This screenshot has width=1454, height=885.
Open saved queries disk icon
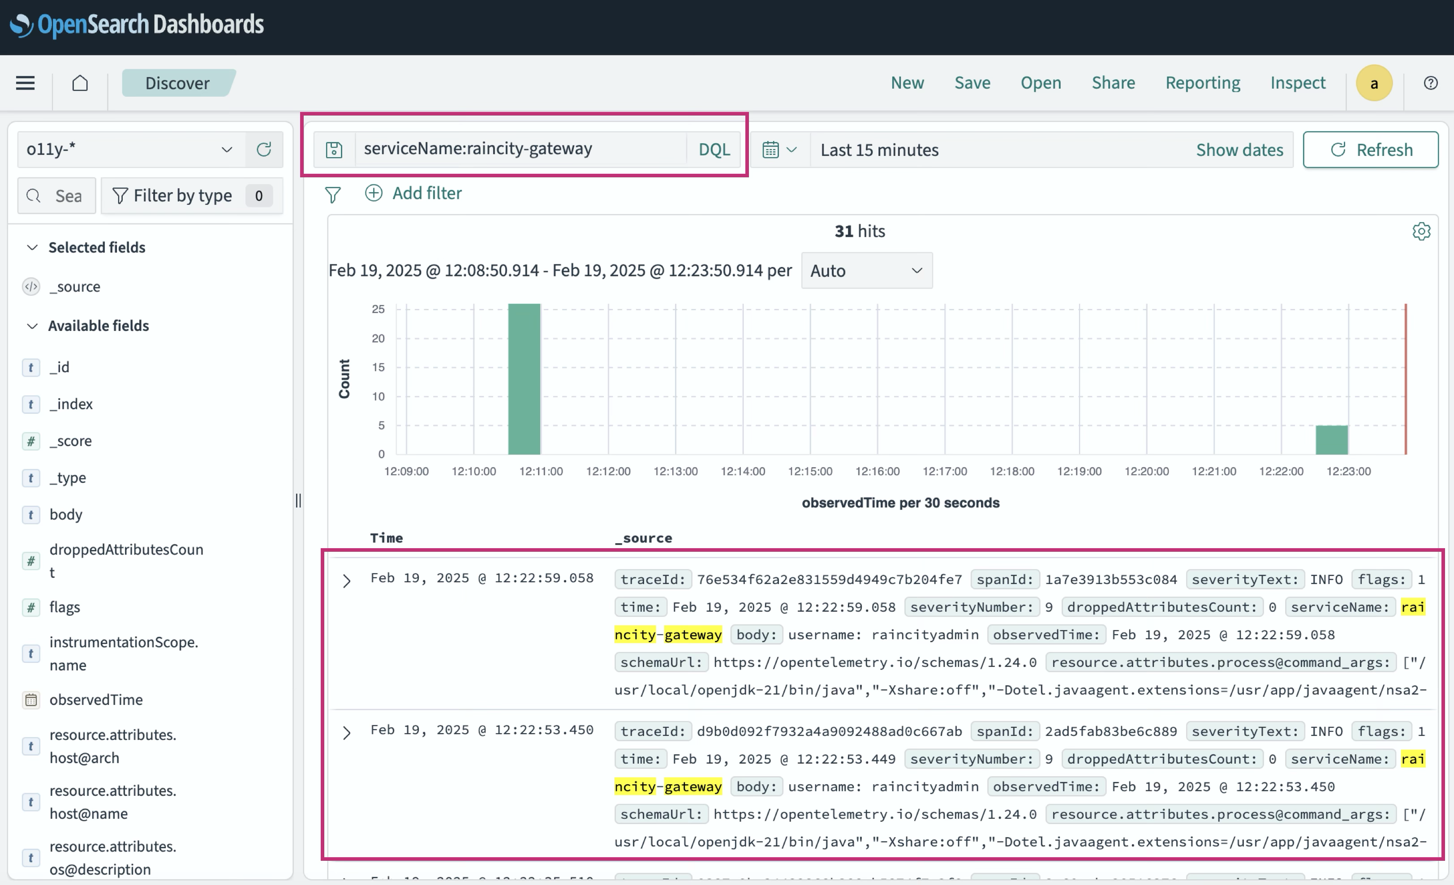click(x=334, y=150)
